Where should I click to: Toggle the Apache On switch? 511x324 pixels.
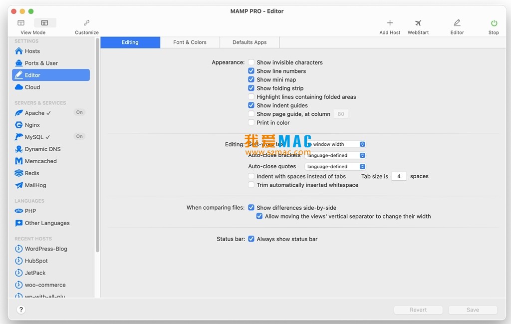click(x=79, y=112)
